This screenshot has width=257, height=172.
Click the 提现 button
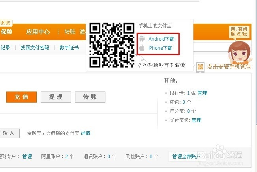tap(56, 97)
